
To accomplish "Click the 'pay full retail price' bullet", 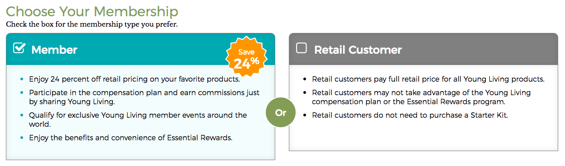I will [428, 79].
